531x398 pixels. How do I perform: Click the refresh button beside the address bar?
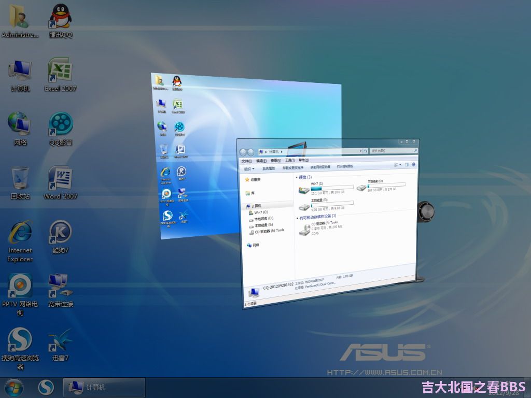(366, 151)
